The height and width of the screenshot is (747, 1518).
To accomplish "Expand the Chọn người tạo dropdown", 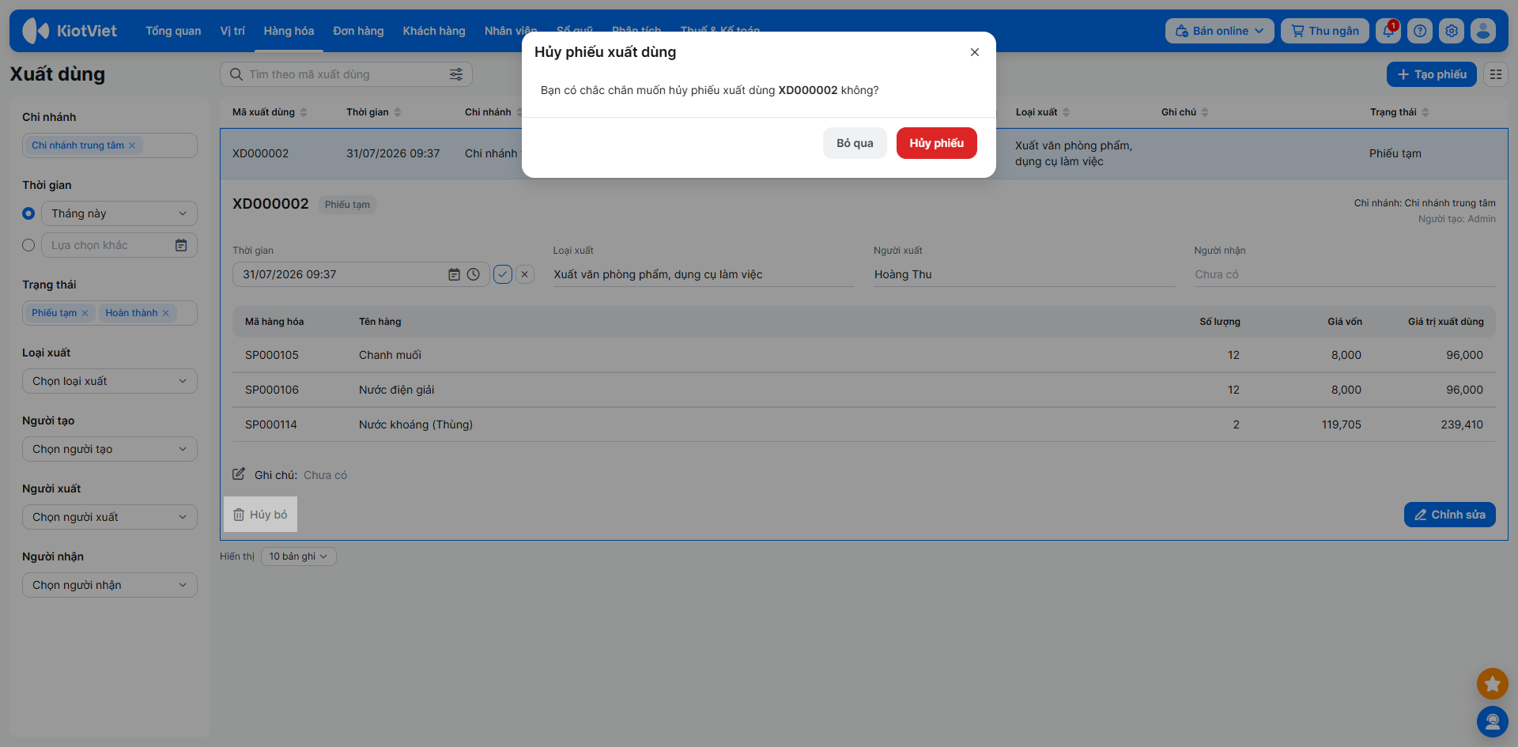I will click(x=110, y=449).
